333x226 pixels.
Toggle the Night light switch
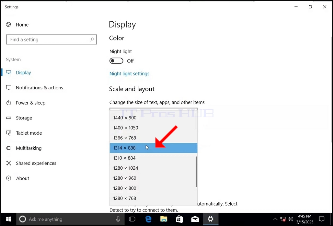pyautogui.click(x=116, y=61)
